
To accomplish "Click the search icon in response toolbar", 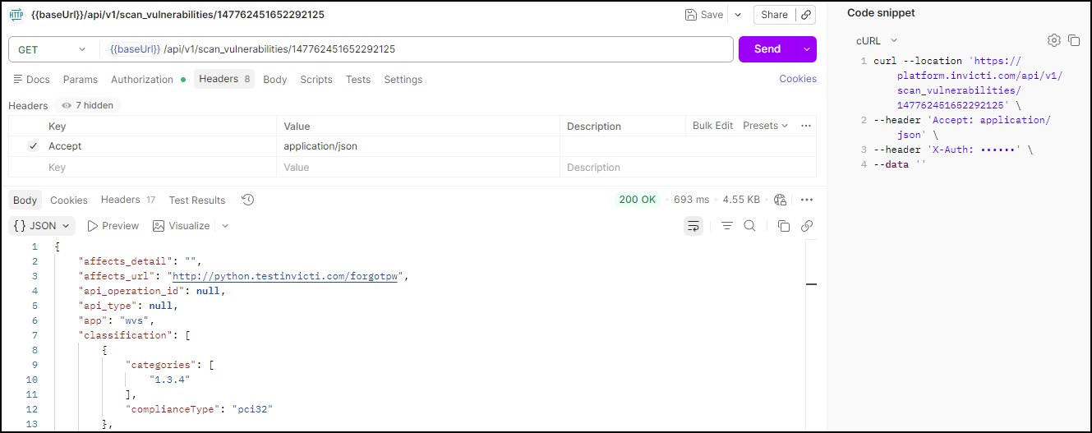I will [x=749, y=226].
